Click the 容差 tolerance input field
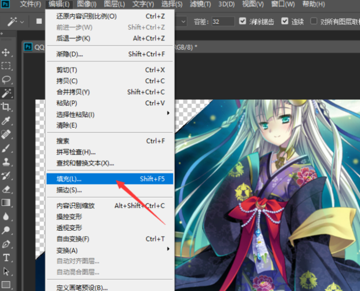The width and height of the screenshot is (360, 291). click(223, 21)
